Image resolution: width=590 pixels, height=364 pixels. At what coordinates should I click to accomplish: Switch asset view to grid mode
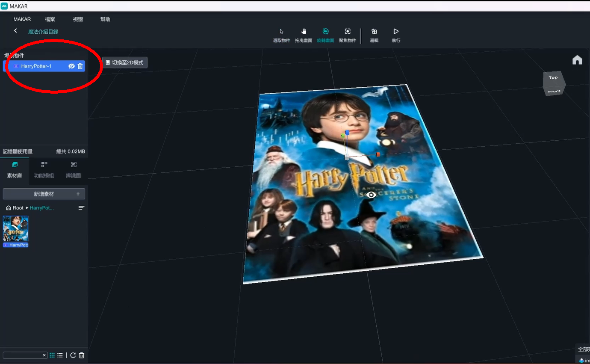(52, 355)
